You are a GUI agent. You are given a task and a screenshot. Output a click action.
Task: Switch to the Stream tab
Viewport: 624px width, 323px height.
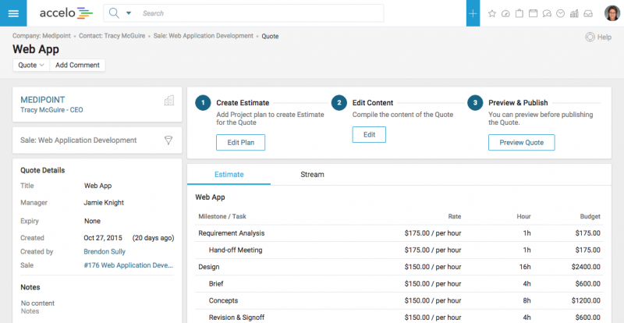tap(312, 174)
